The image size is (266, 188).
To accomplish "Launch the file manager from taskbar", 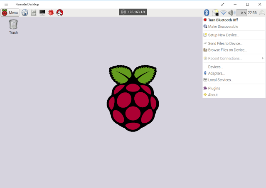I will coord(34,12).
